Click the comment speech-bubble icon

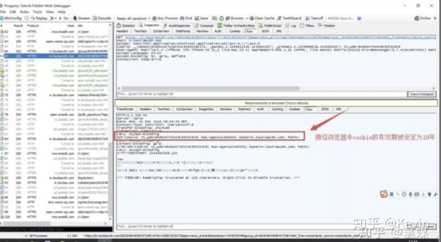tap(26, 18)
